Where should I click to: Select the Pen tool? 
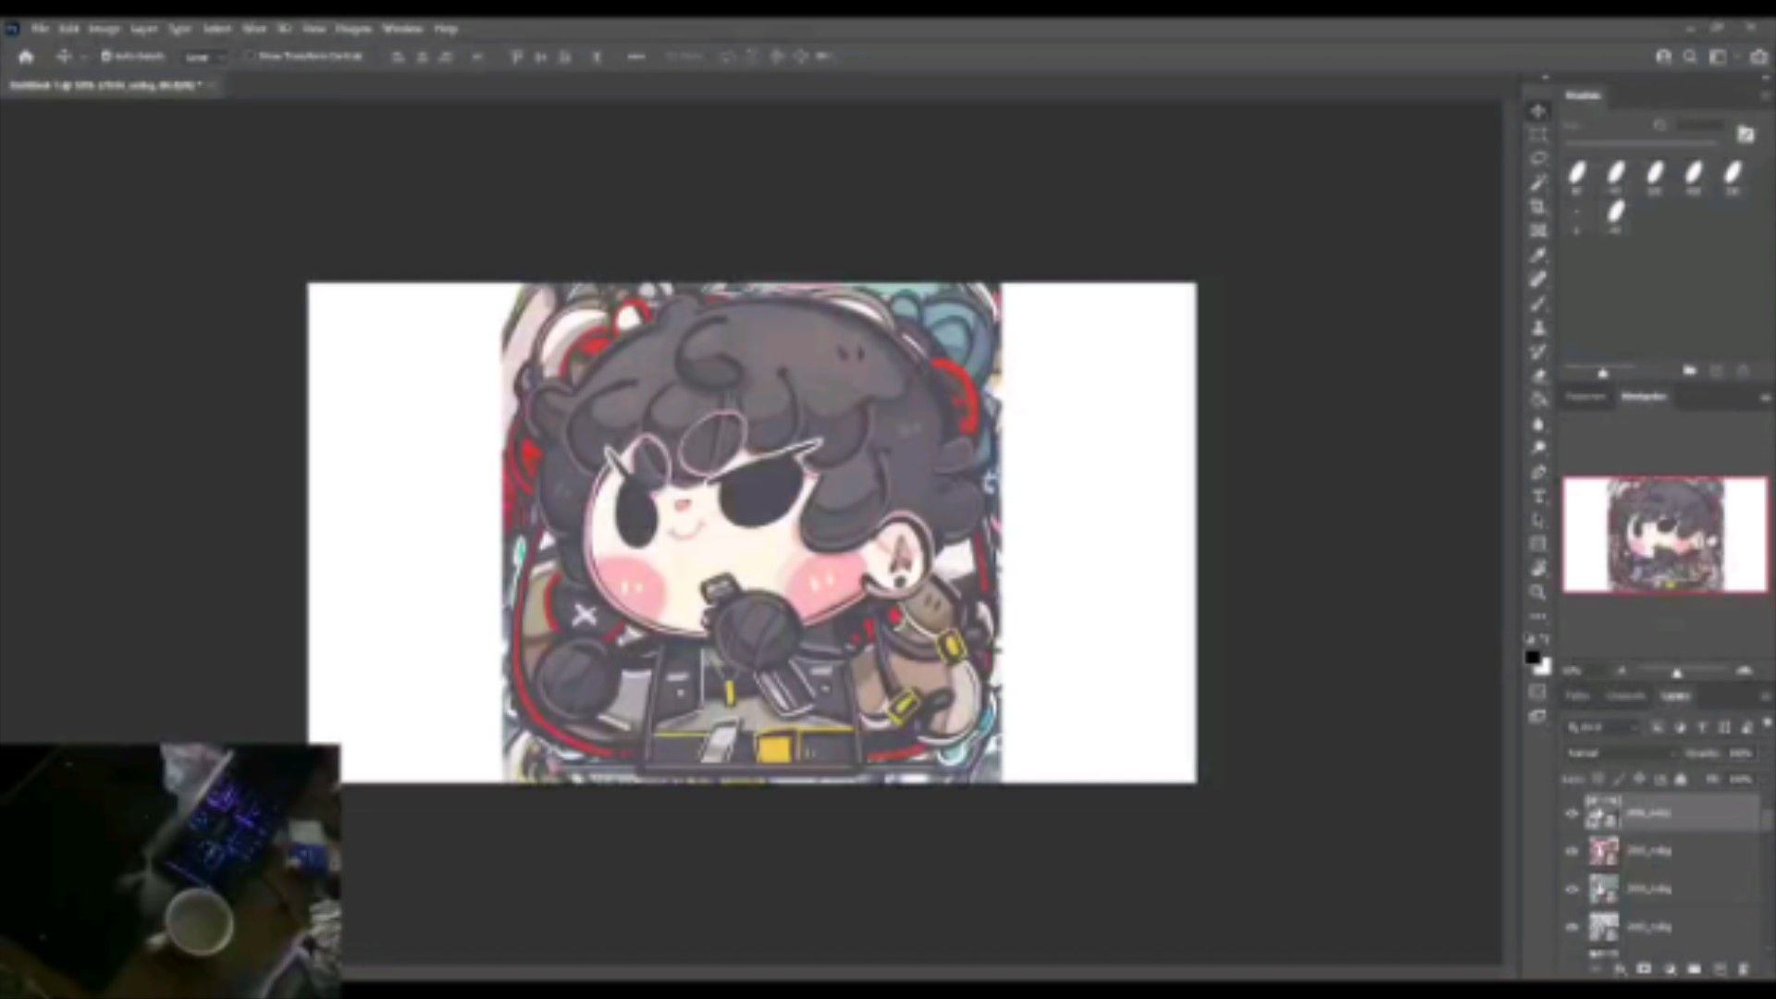[x=1538, y=472]
